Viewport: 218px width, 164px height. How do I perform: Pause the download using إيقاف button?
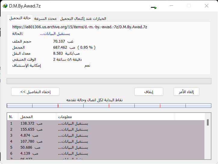click(x=149, y=92)
